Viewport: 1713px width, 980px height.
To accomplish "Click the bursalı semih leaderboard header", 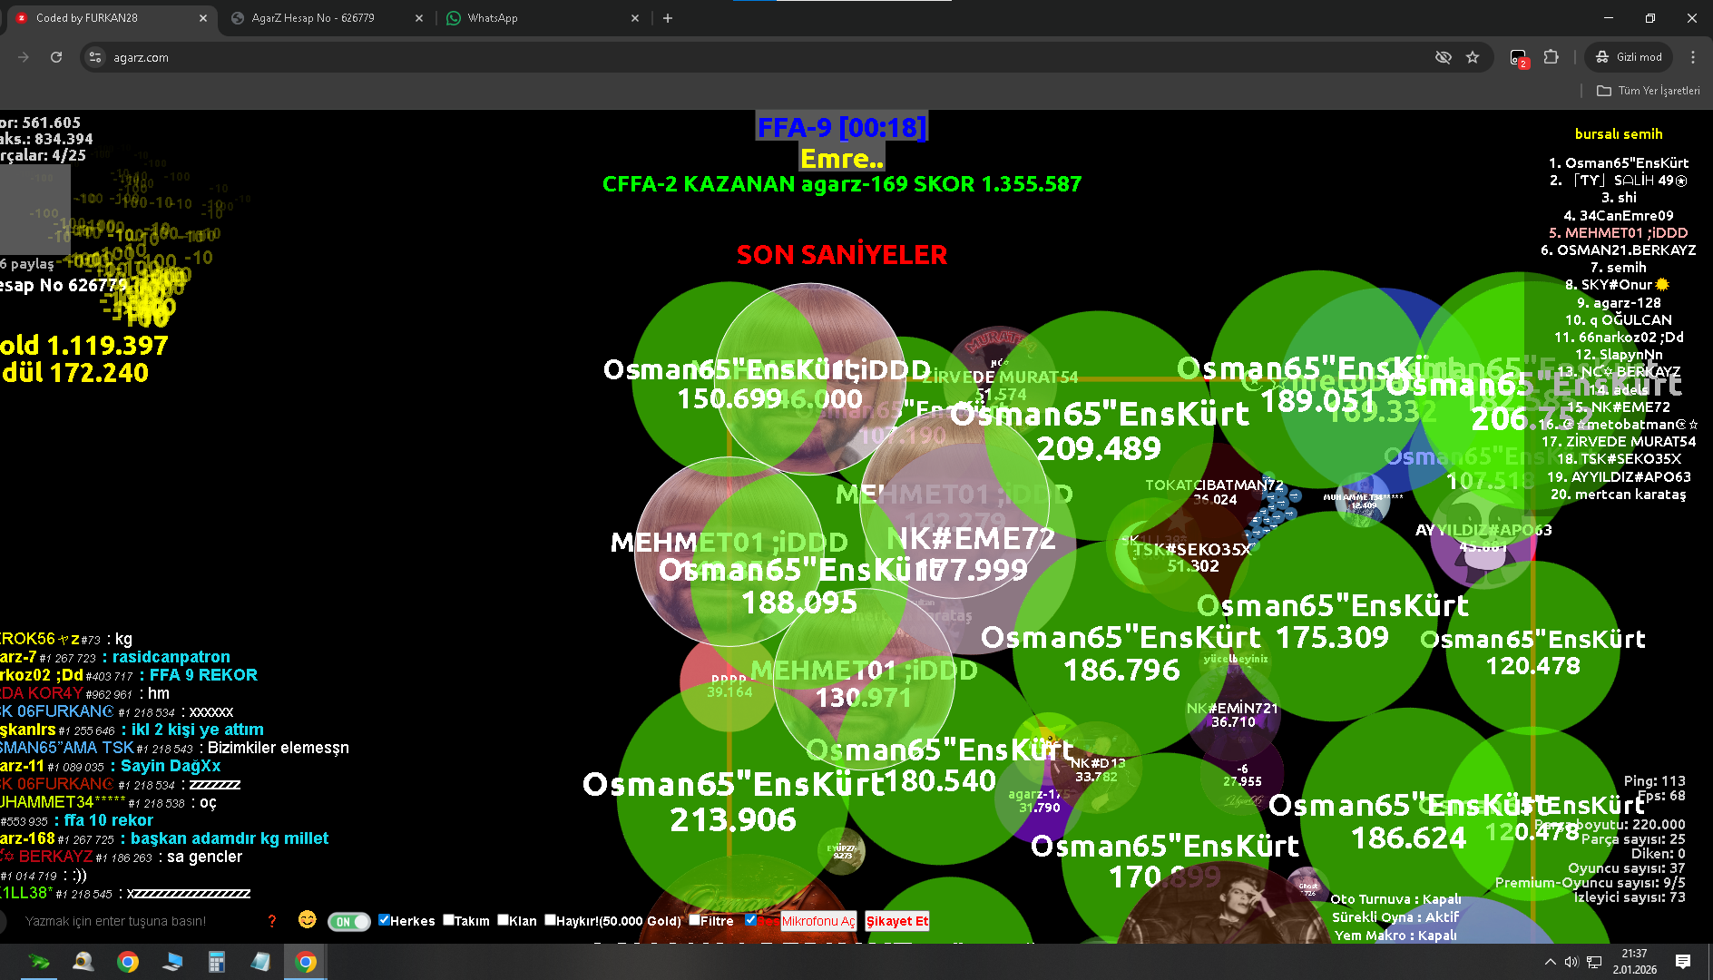I will (x=1619, y=134).
